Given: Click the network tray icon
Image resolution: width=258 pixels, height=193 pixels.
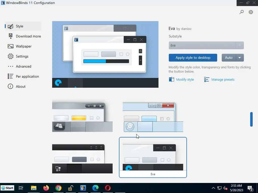Looking at the screenshot, I should (219, 188).
